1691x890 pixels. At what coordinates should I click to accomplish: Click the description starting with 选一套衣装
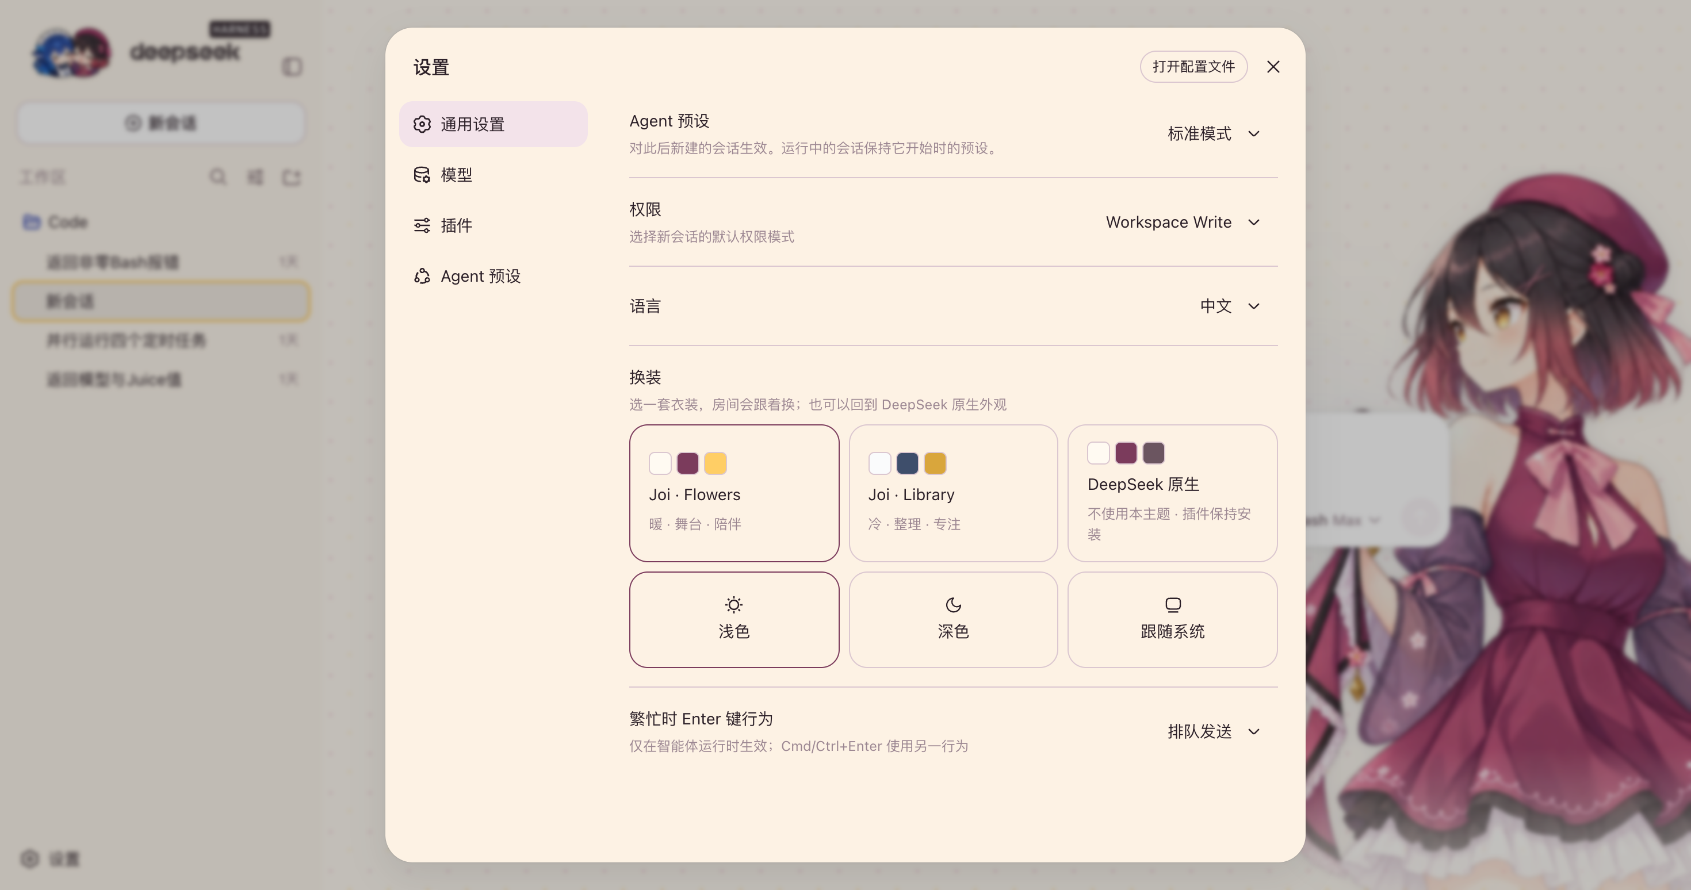click(x=818, y=404)
